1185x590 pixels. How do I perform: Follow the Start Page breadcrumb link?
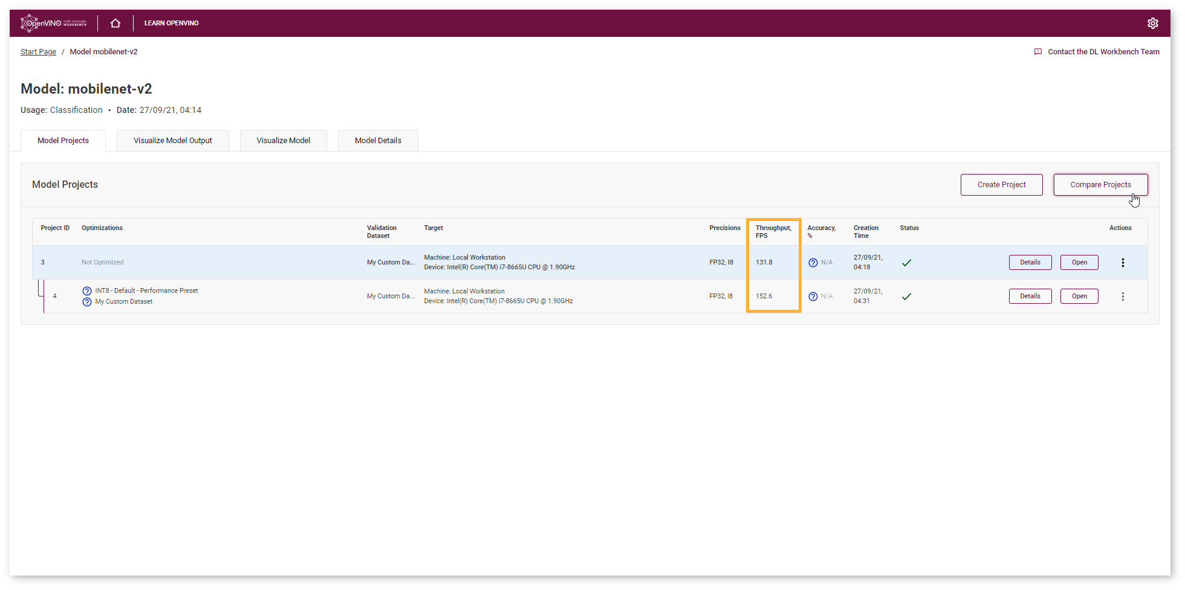pyautogui.click(x=38, y=52)
